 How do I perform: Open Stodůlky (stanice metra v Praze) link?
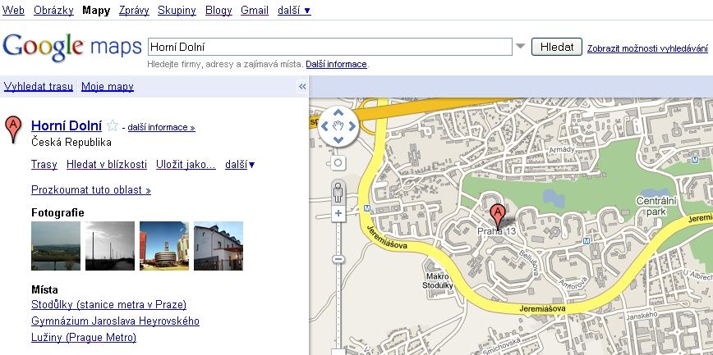pos(108,305)
